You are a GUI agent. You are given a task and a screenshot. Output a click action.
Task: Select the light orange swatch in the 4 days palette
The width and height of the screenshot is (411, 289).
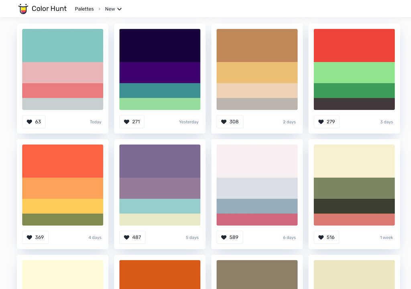pos(63,188)
